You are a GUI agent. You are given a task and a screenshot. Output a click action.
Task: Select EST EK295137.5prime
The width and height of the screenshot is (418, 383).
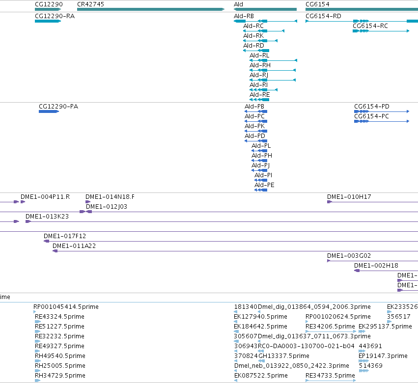pyautogui.click(x=362, y=331)
